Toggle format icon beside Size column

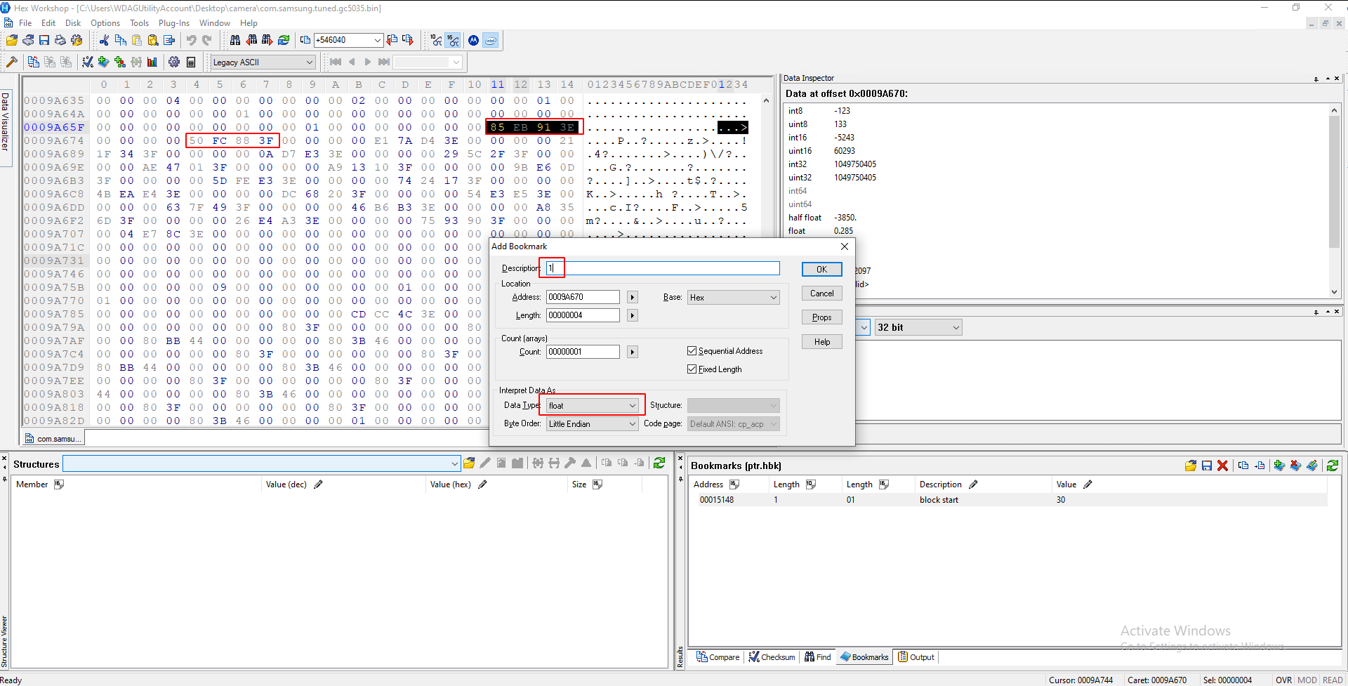597,484
